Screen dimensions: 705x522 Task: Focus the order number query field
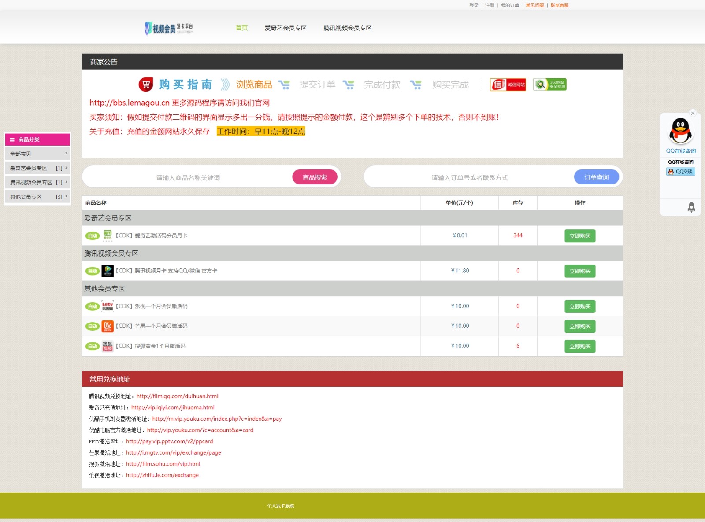470,177
